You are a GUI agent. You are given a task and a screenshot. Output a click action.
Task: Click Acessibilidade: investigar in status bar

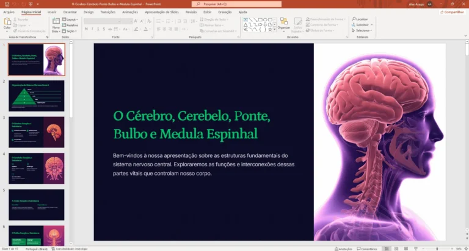[x=70, y=249]
